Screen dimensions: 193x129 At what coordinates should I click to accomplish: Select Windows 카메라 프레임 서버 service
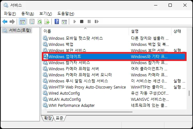[114, 69]
